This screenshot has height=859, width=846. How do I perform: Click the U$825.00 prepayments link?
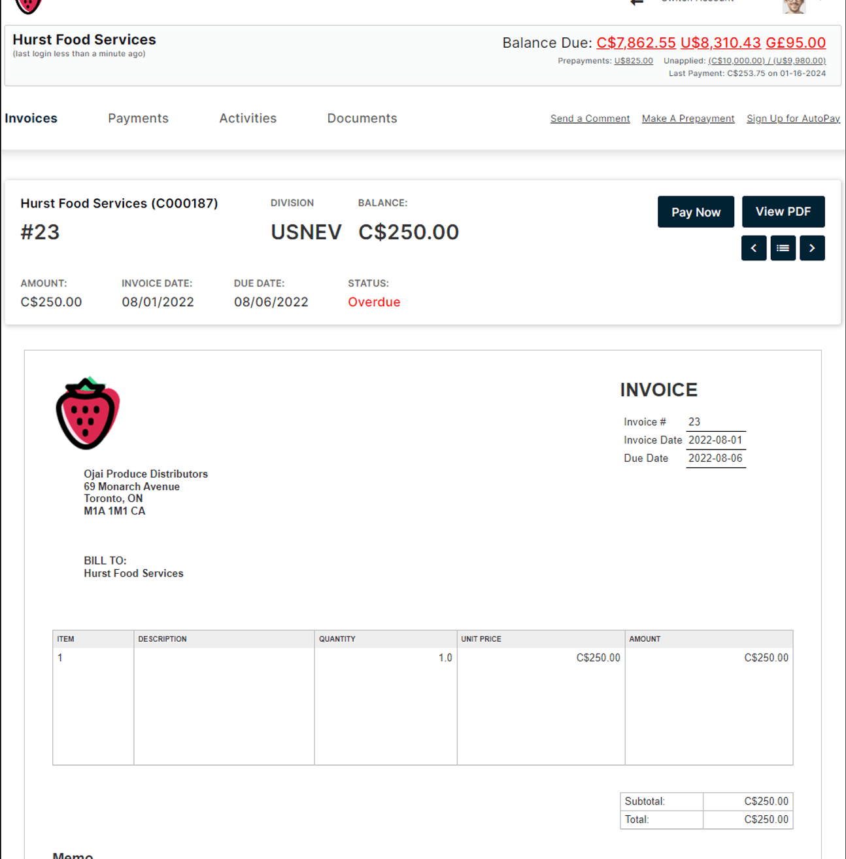point(634,61)
